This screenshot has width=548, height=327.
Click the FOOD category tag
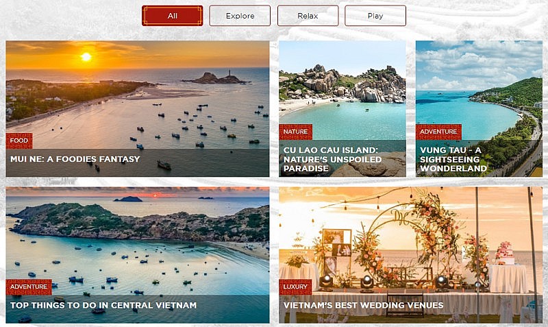tap(19, 141)
